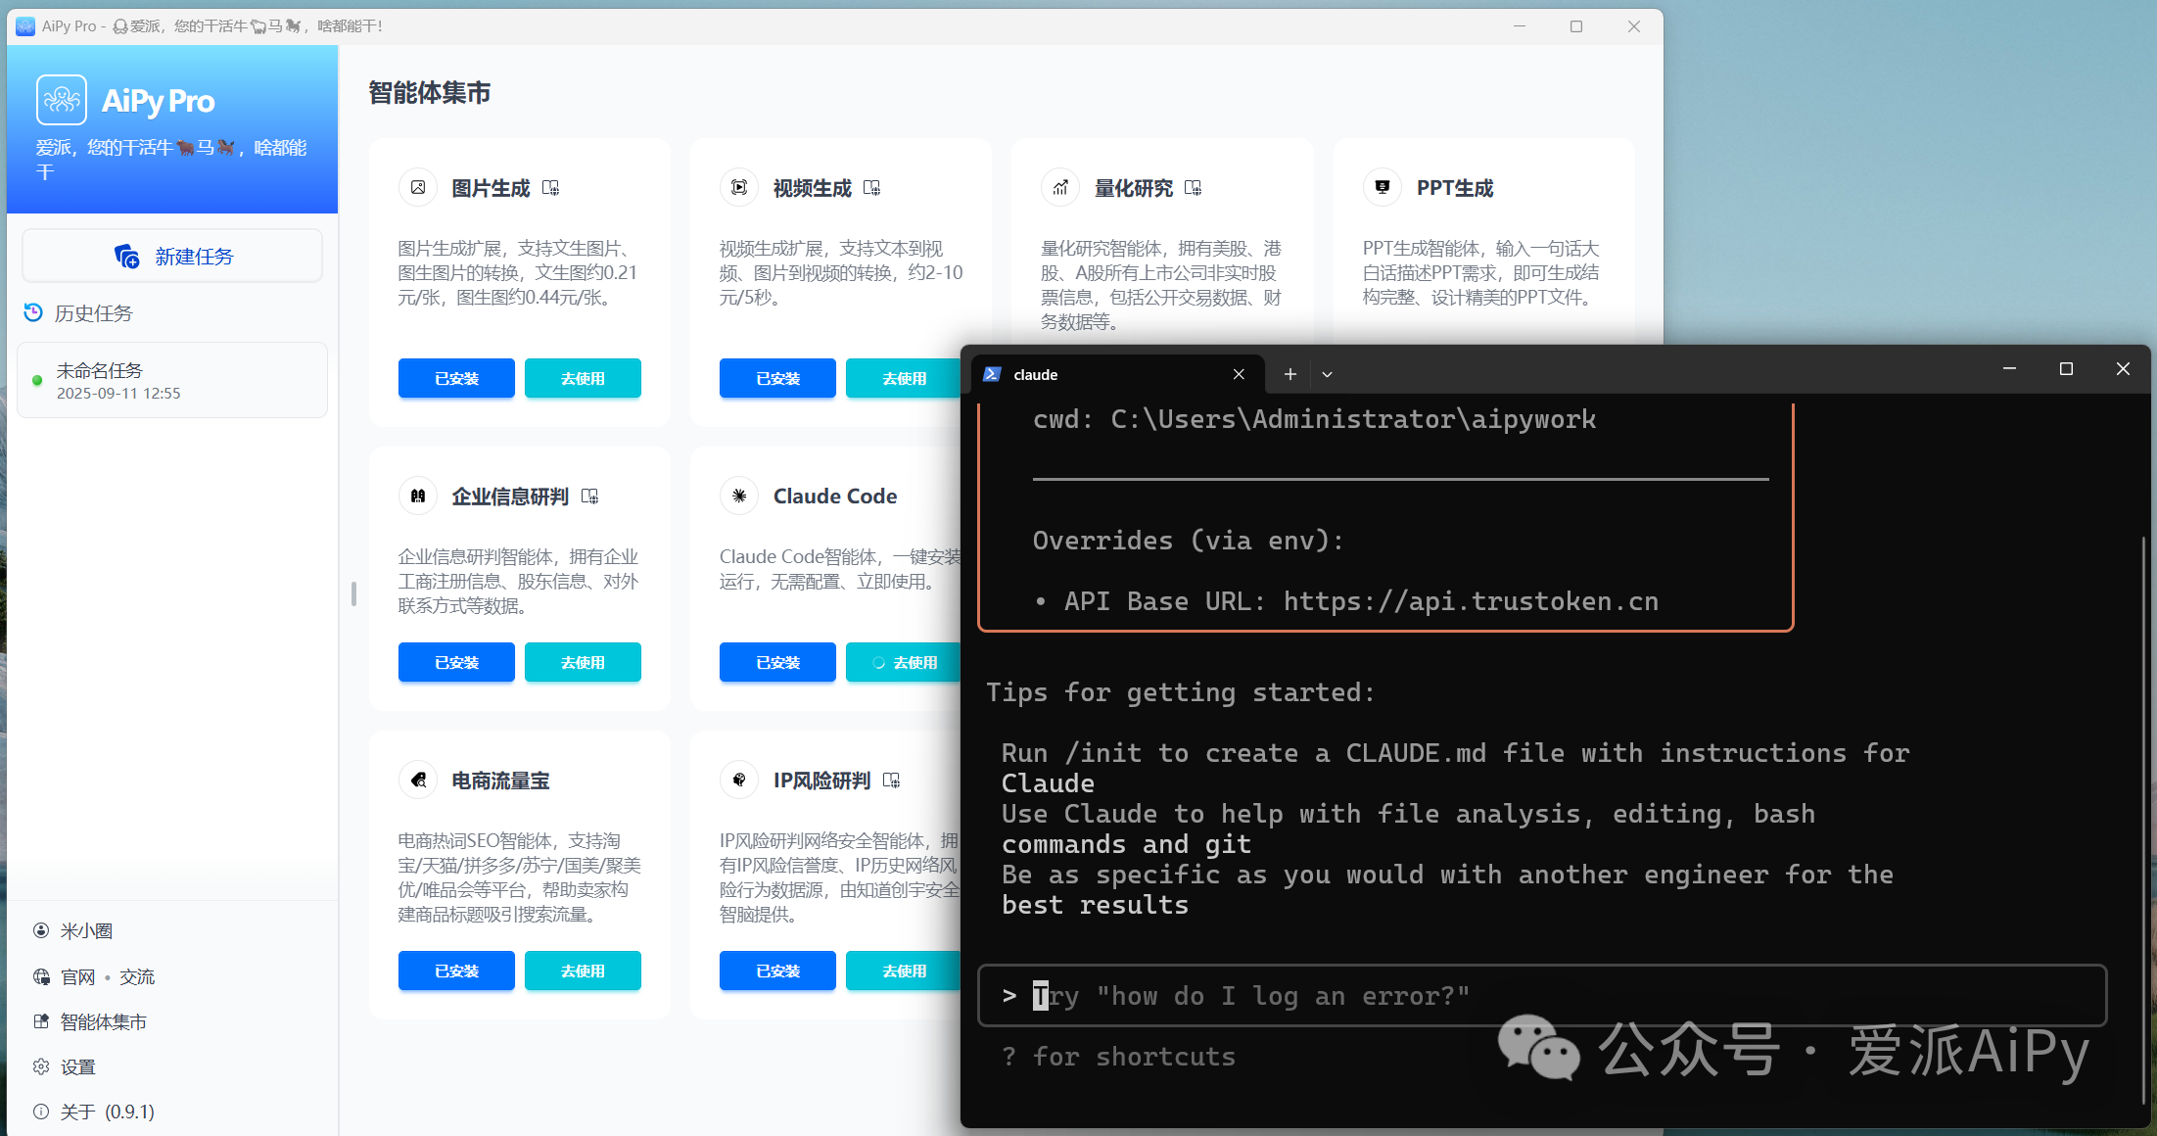Screen dimensions: 2157x1136
Task: Click the 电商流量宝 card icon
Action: click(418, 780)
